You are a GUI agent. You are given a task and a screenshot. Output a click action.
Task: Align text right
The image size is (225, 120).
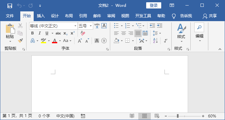pyautogui.click(x=131, y=33)
